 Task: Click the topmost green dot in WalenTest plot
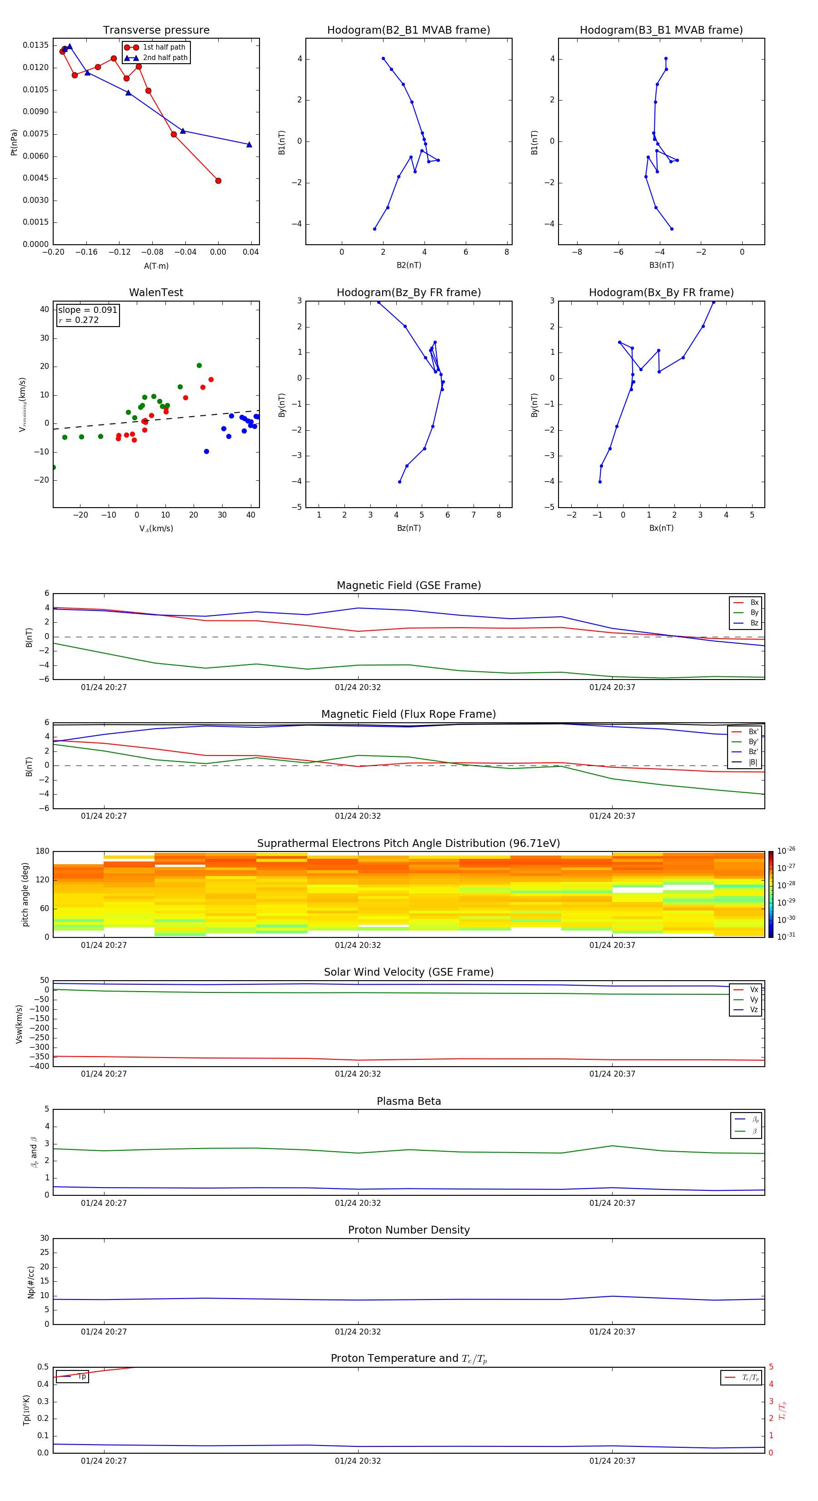tap(199, 365)
